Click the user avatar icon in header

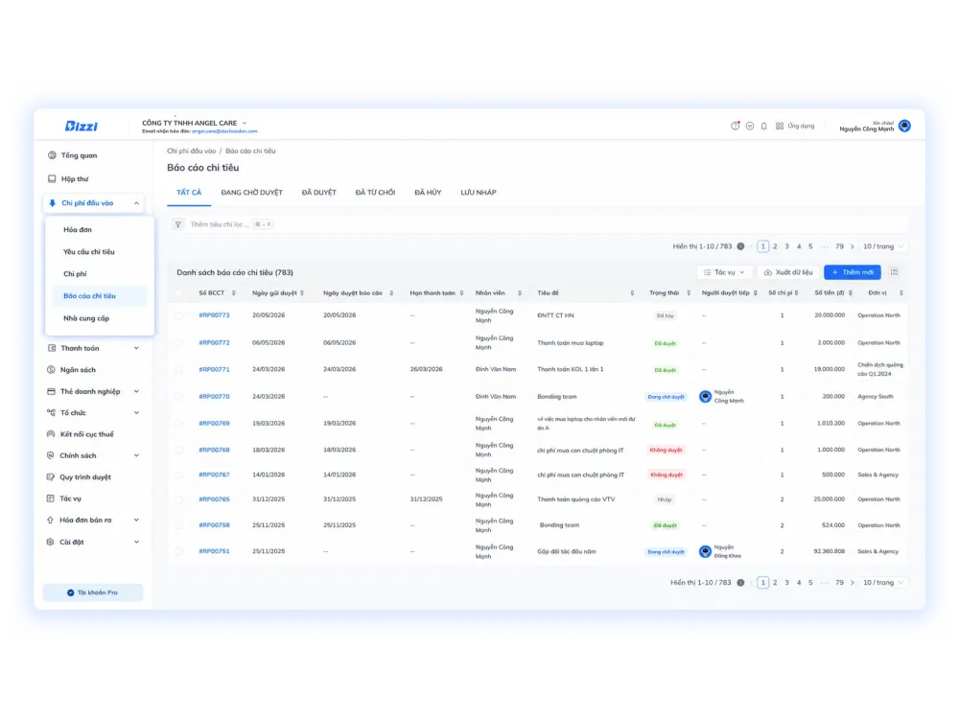click(904, 126)
